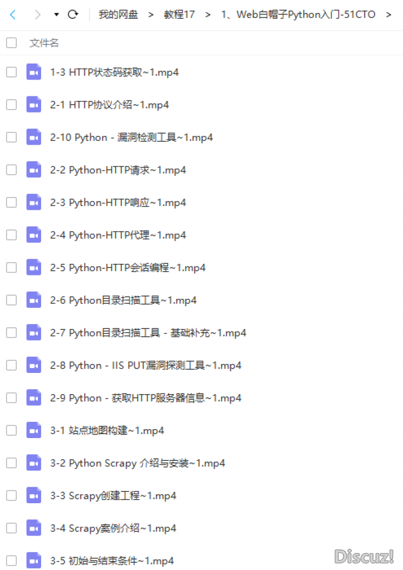This screenshot has height=570, width=403.
Task: Click the video icon of 3-5 初始与结束条件
Action: click(34, 560)
